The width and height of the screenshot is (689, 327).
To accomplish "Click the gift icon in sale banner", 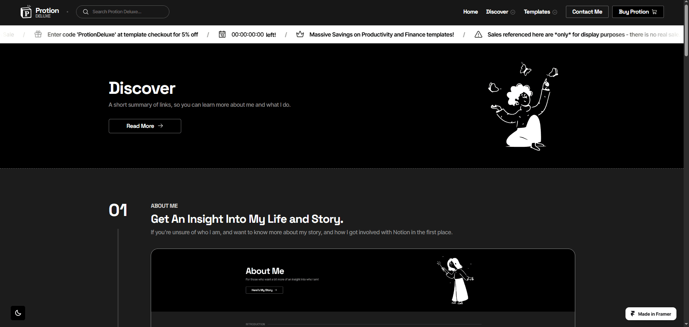I will (x=38, y=34).
